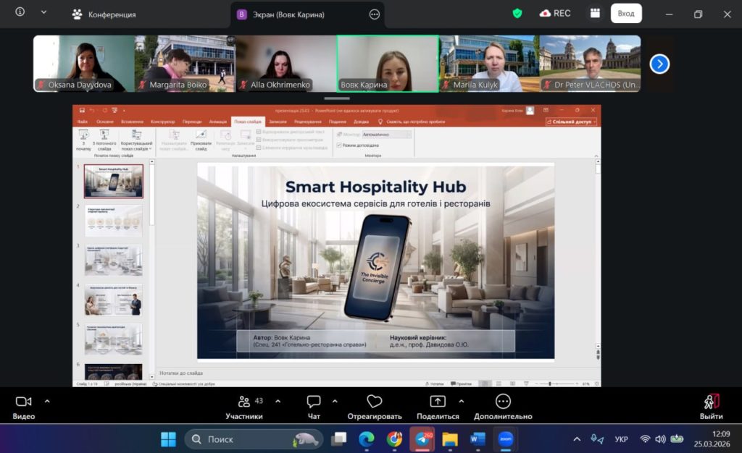Click the green encryption shield icon
The width and height of the screenshot is (742, 453).
(517, 13)
